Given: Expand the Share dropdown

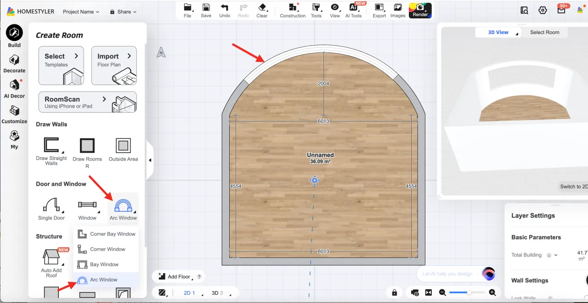Looking at the screenshot, I should (124, 12).
